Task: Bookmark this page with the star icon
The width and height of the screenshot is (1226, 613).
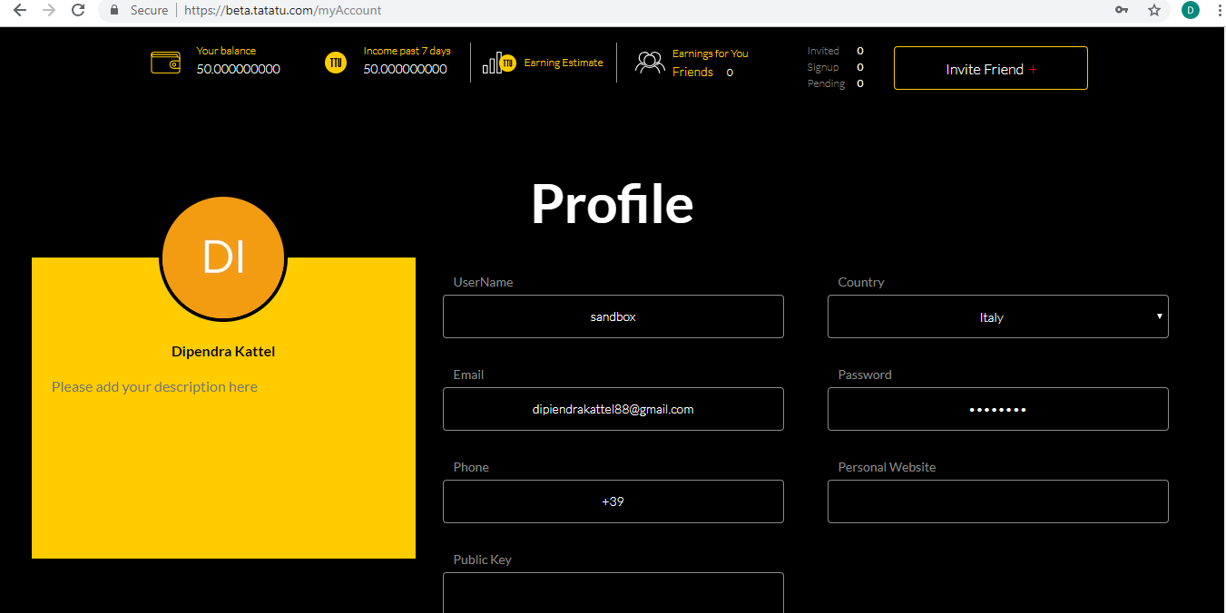Action: [x=1154, y=10]
